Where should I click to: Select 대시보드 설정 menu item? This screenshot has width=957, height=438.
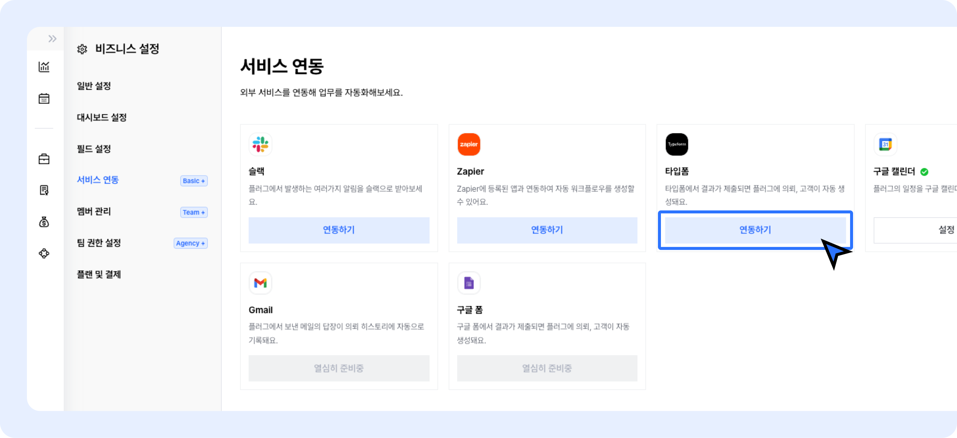102,118
